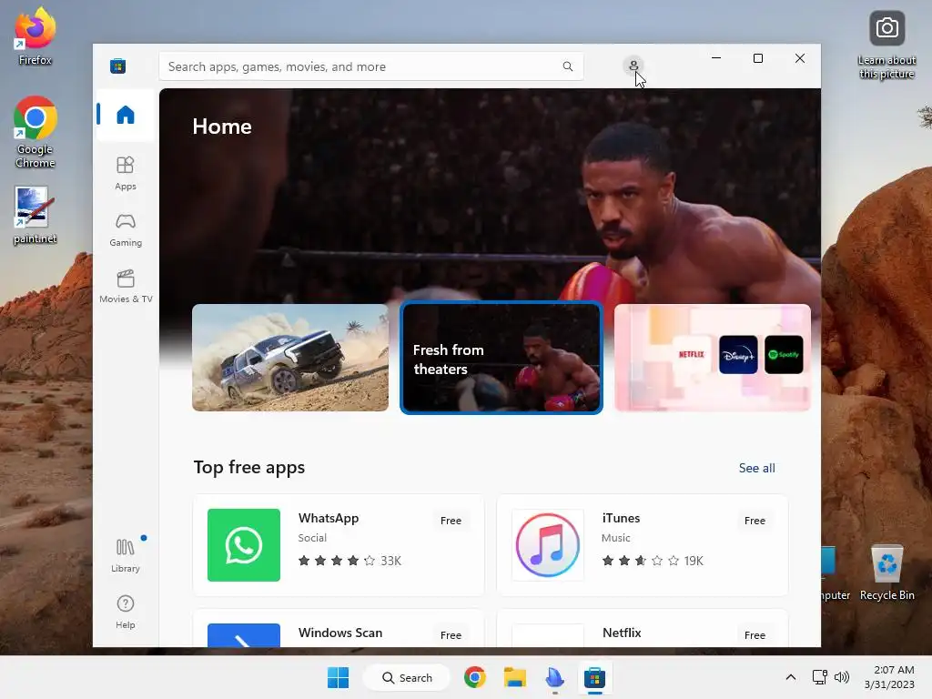Open File Explorer from the taskbar
This screenshot has width=932, height=699.
[515, 677]
